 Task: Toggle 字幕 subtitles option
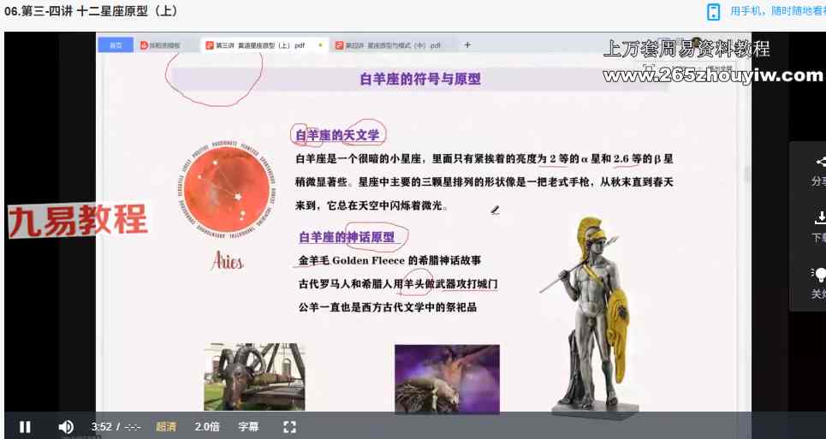click(248, 426)
